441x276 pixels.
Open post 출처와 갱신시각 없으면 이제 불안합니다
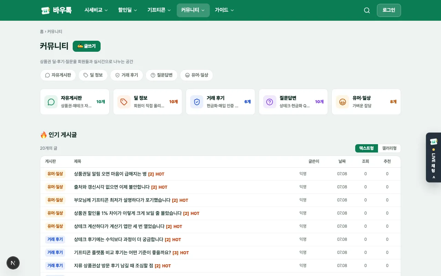click(112, 187)
